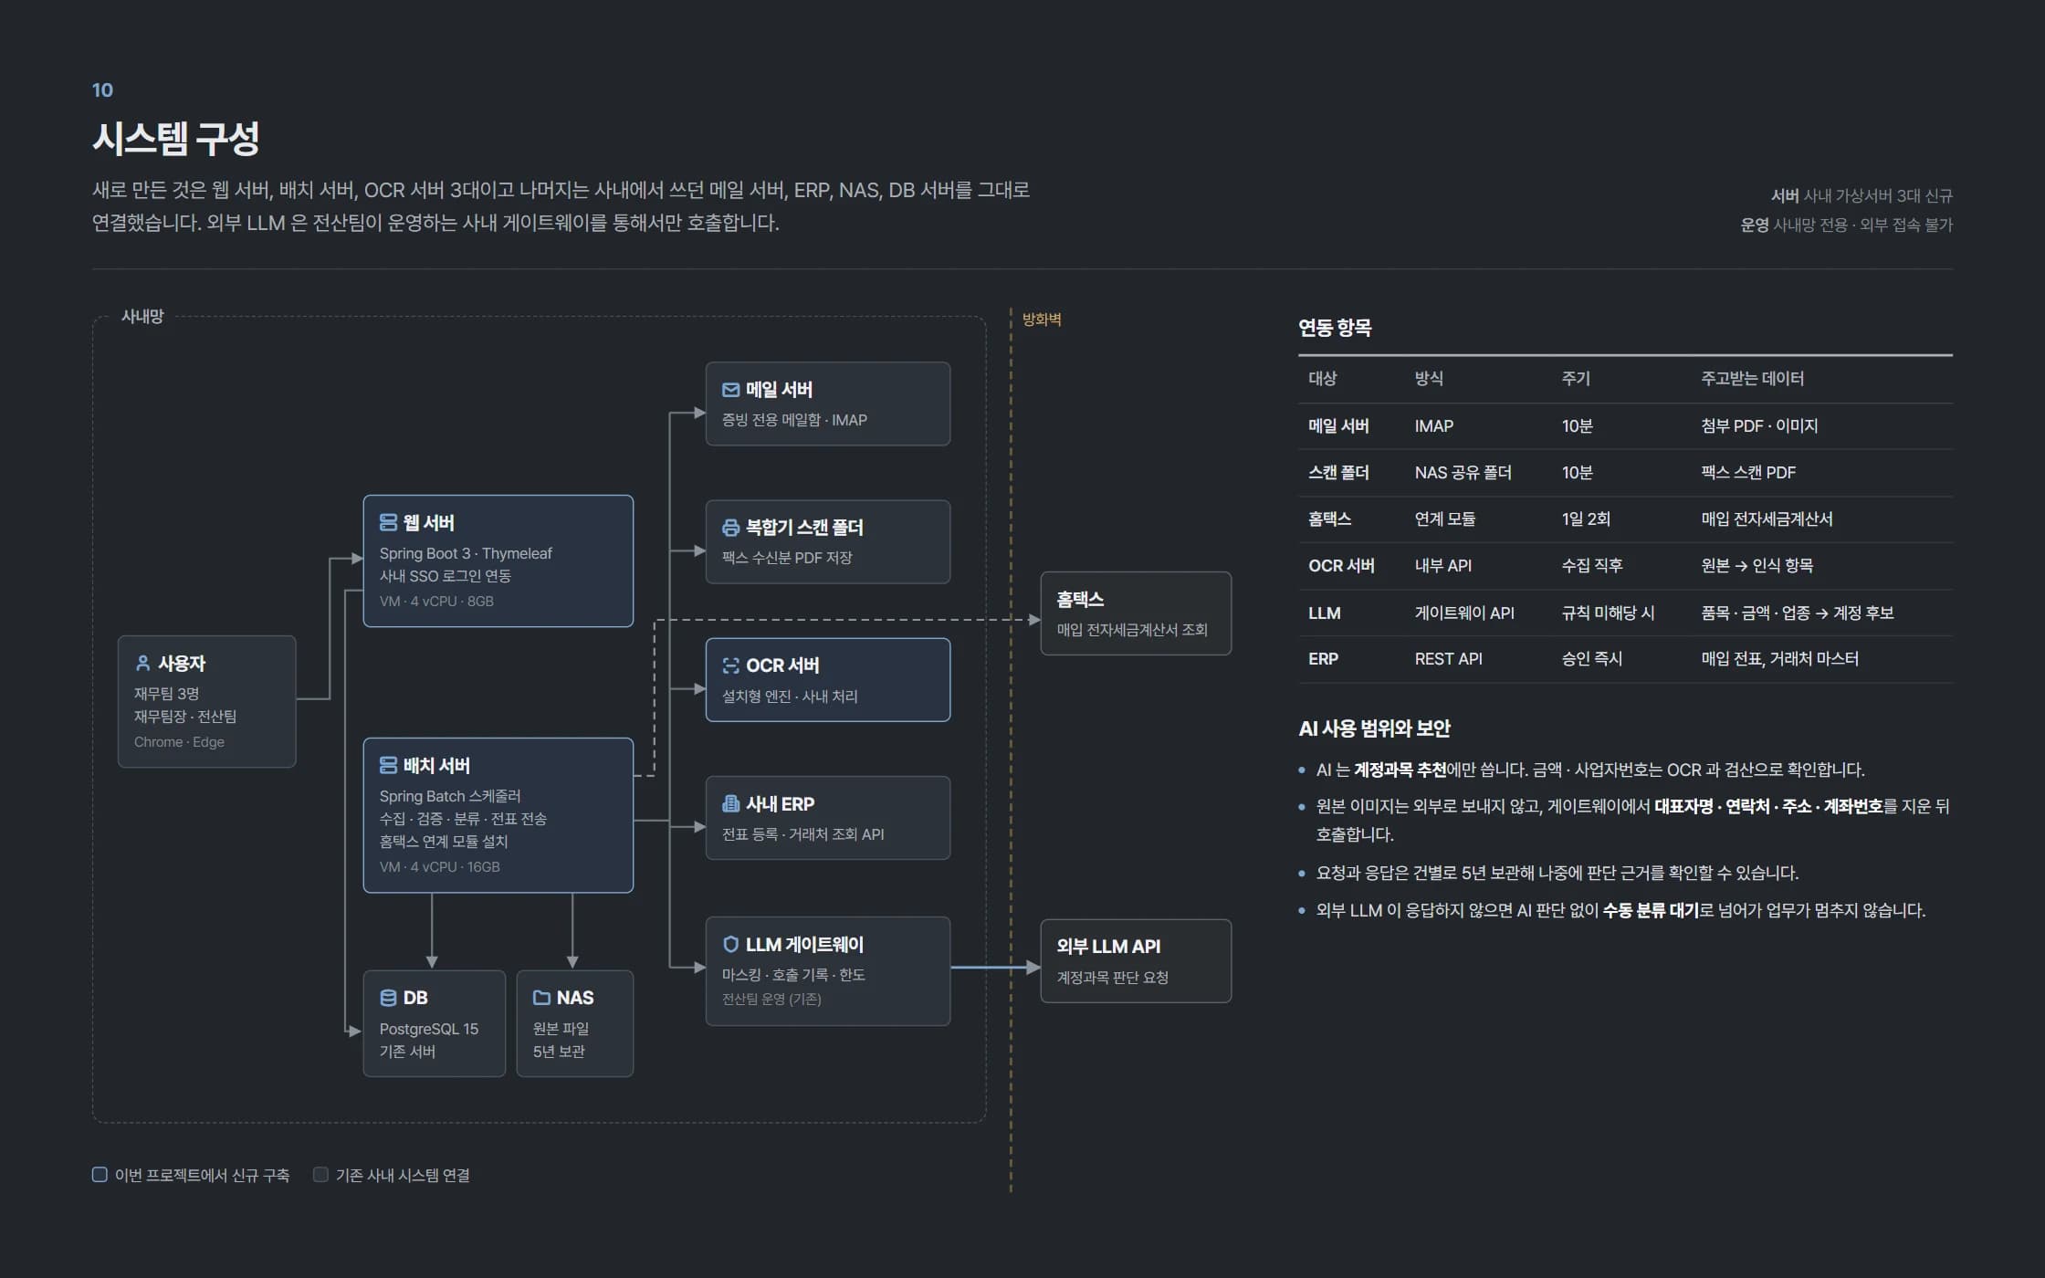Click the 방식 column header
2045x1278 pixels.
coord(1429,378)
